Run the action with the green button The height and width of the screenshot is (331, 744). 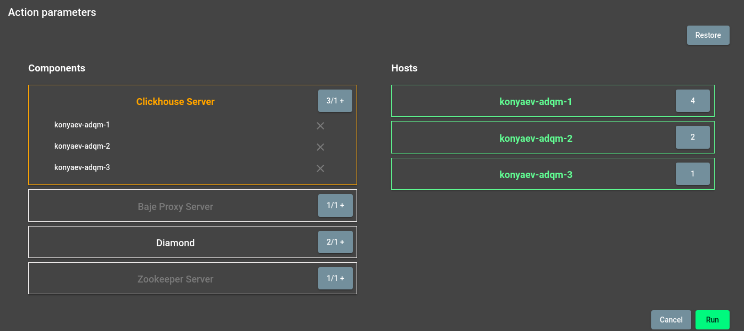[x=712, y=320]
